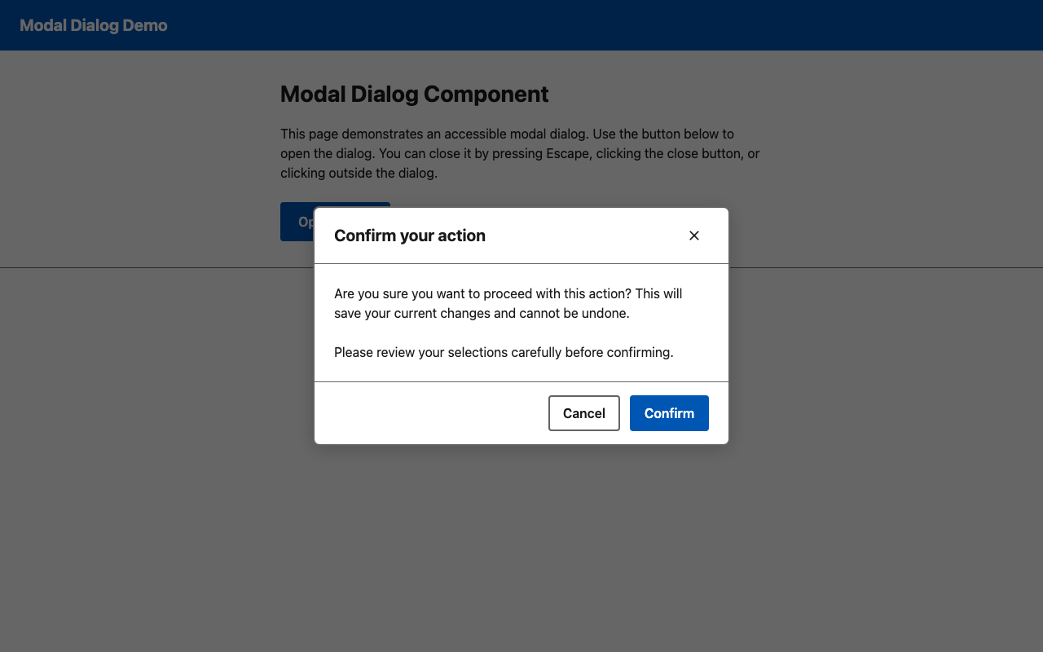Dismiss the dialog using the close cross

693,236
